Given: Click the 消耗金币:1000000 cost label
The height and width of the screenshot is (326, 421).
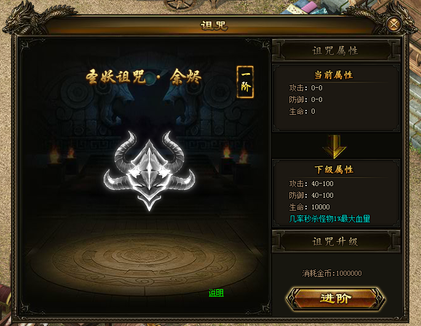Looking at the screenshot, I should pos(332,273).
